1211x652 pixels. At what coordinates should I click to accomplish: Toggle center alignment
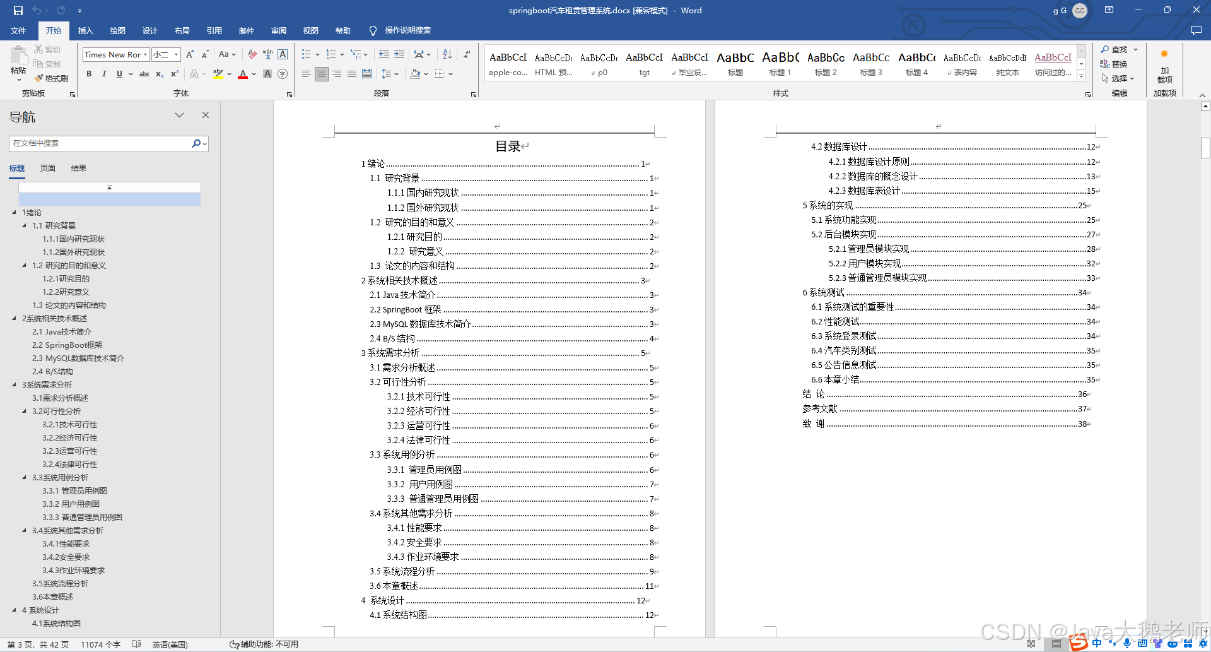point(322,74)
